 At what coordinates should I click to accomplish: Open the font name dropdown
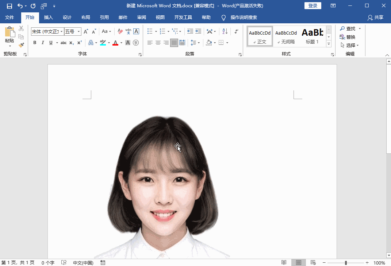[x=62, y=31]
